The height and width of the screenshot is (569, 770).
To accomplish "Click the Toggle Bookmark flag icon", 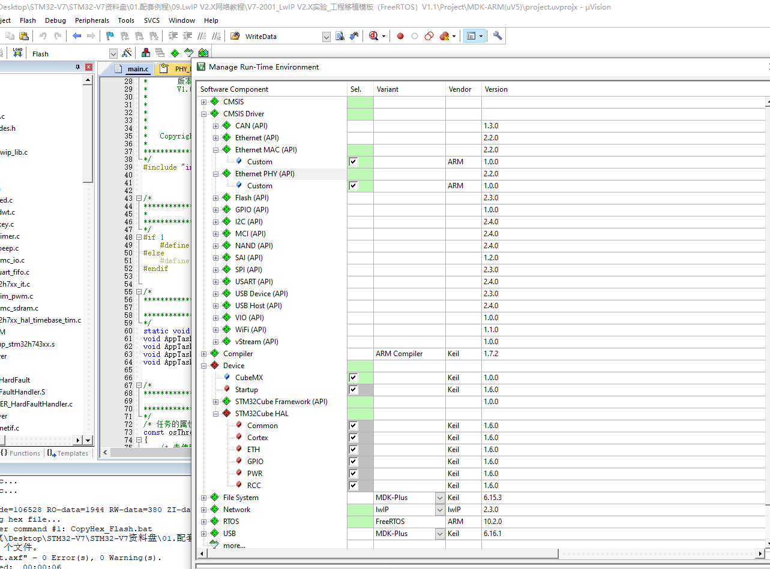I will click(x=110, y=36).
